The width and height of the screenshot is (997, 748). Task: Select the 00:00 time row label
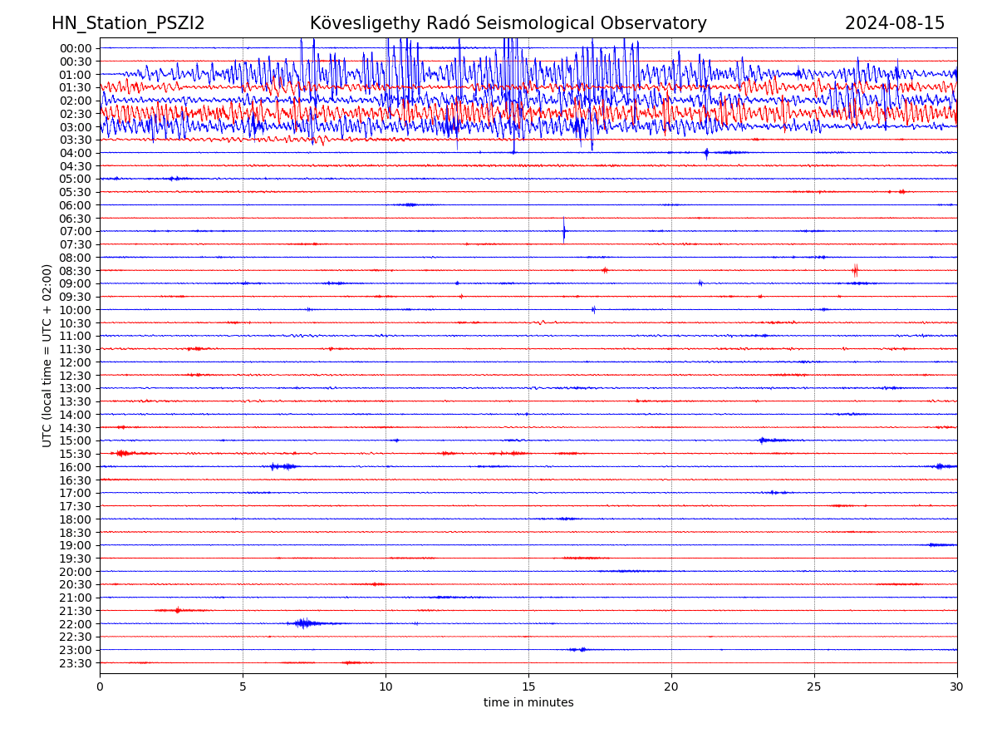[x=76, y=48]
